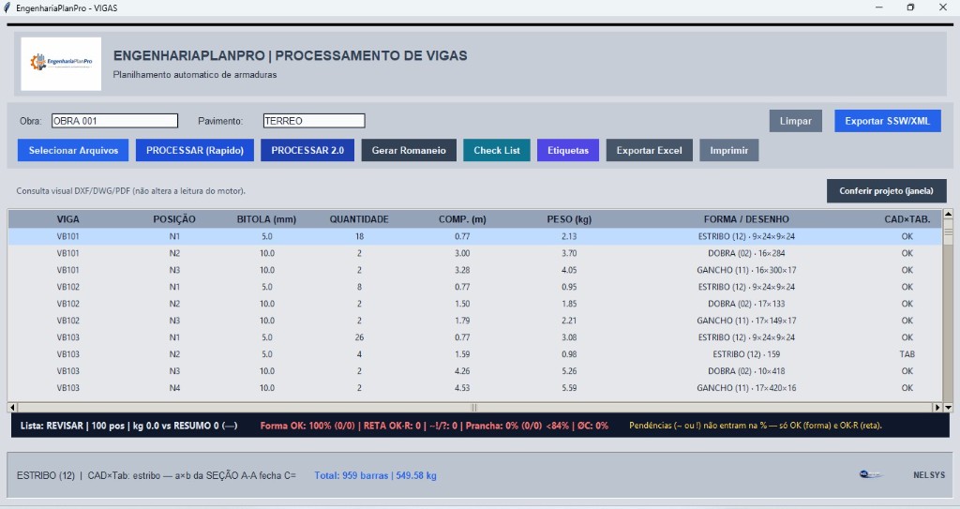This screenshot has height=509, width=960.
Task: Click Exportar SSW/XML button
Action: point(887,121)
